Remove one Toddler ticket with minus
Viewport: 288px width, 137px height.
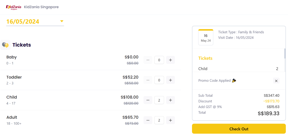click(x=148, y=80)
